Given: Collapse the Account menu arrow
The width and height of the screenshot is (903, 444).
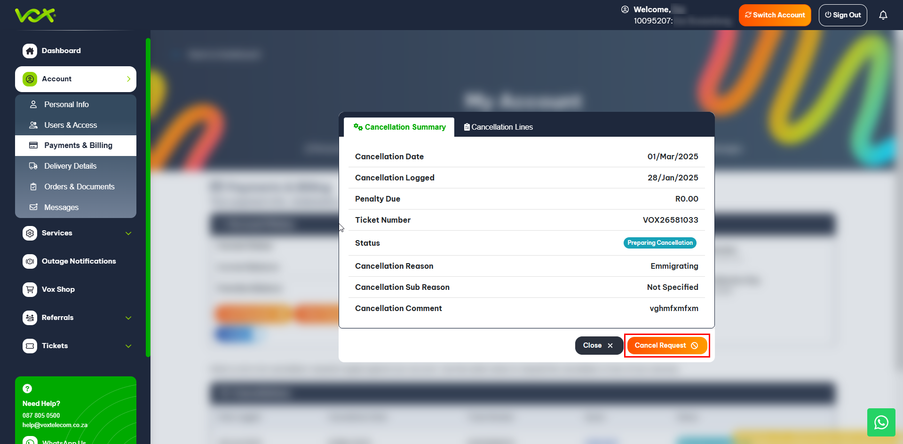Looking at the screenshot, I should tap(128, 79).
